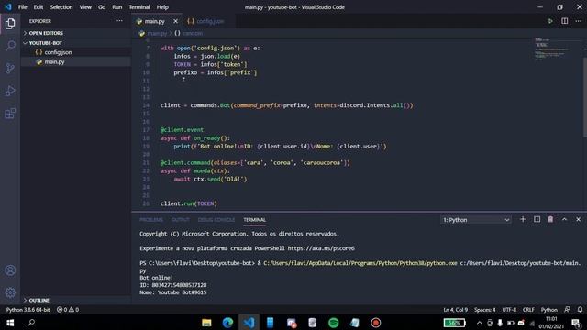Select language mode Python in status bar
The width and height of the screenshot is (587, 330).
pyautogui.click(x=548, y=310)
